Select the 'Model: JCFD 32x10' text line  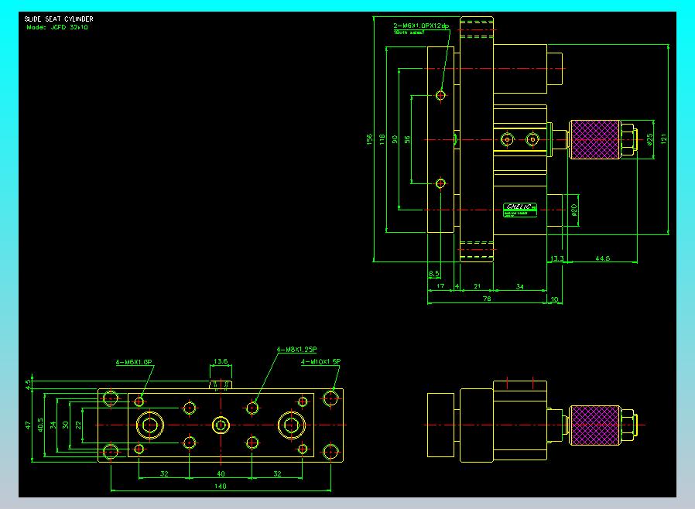[x=56, y=27]
